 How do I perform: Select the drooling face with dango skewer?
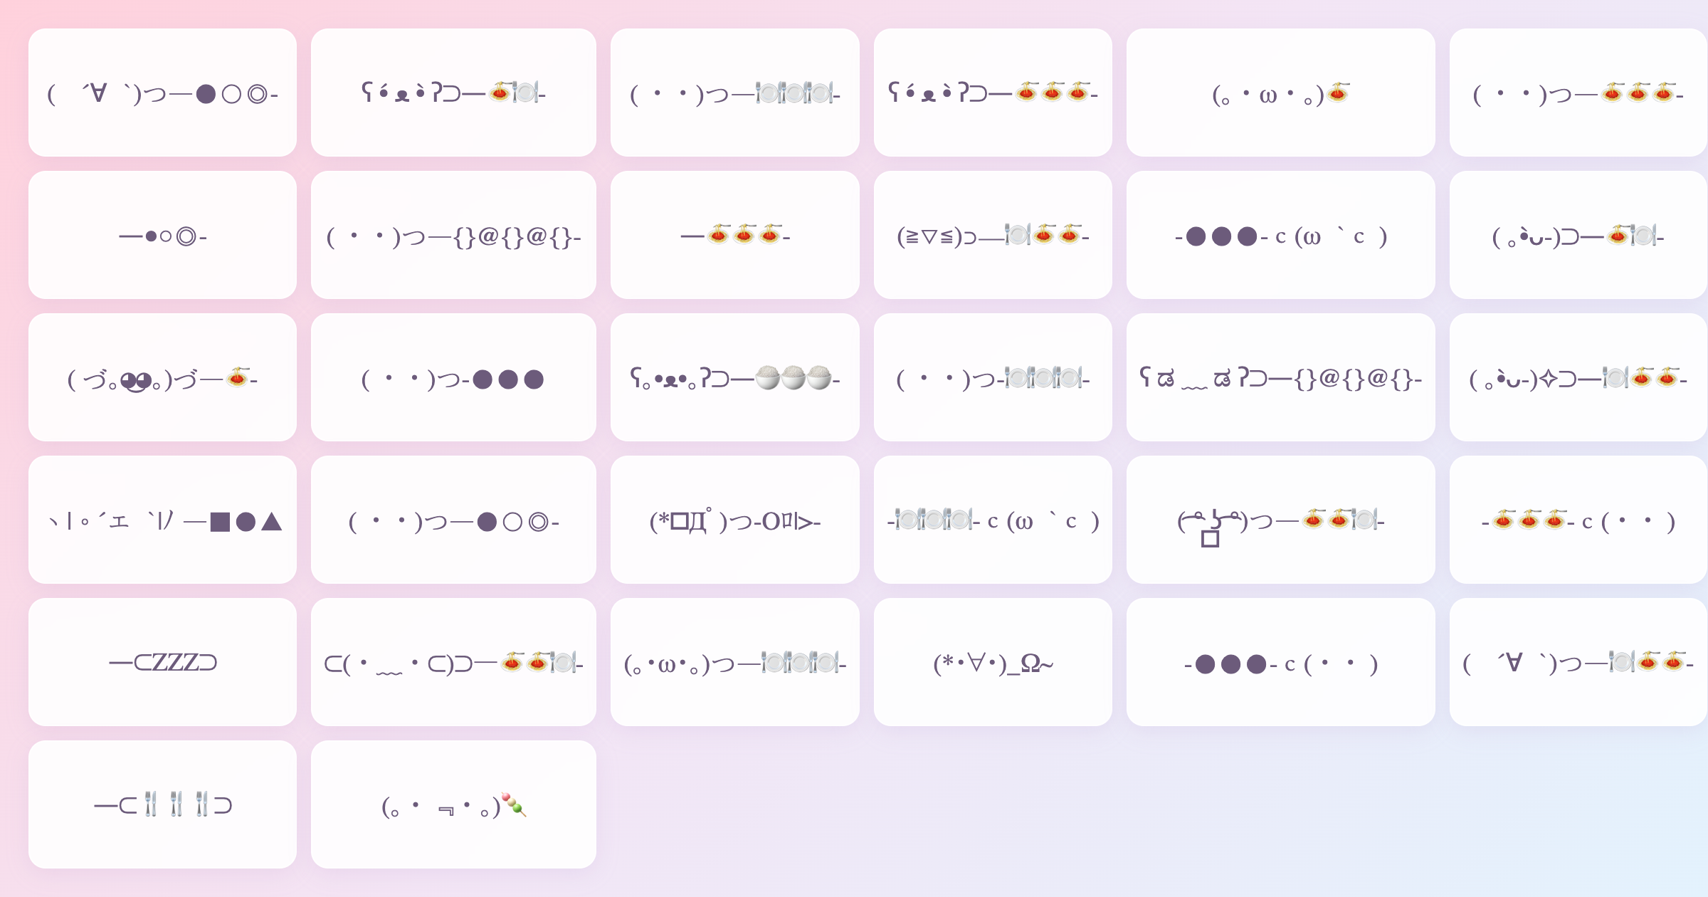453,804
